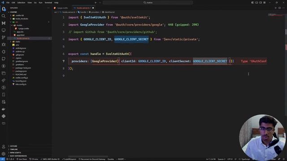Screen dimensions: 287x161
Task: Open the Terminal menu
Action: (48, 3)
